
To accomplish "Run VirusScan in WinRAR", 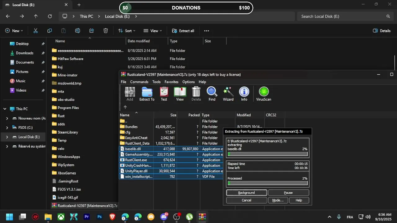I will tap(264, 94).
